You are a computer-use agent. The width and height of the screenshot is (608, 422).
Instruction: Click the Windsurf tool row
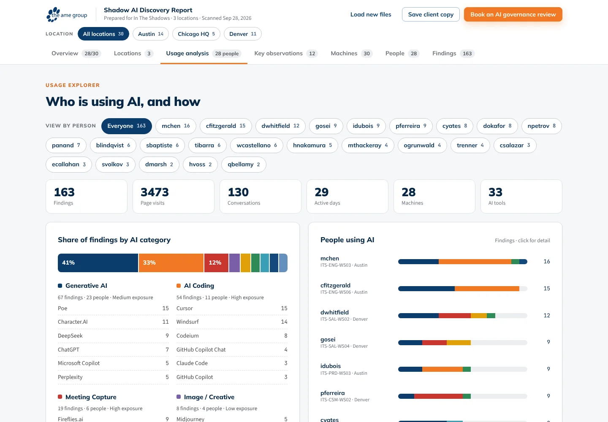click(232, 322)
